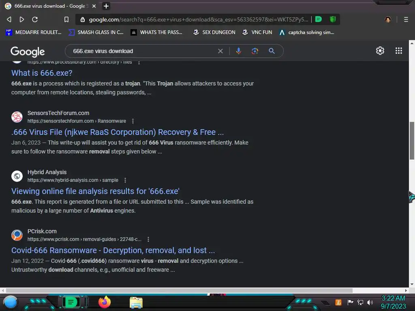The image size is (415, 311).
Task: Click the scrollbar up arrow
Action: tap(412, 43)
